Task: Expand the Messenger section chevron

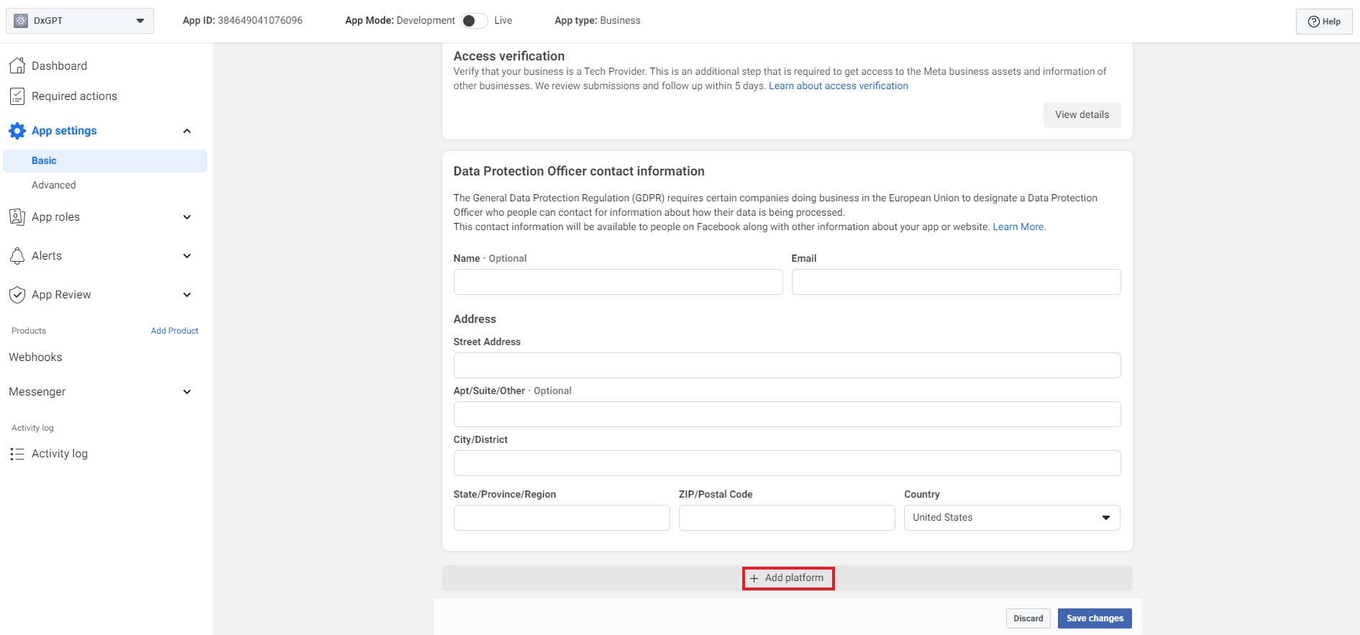Action: [187, 392]
